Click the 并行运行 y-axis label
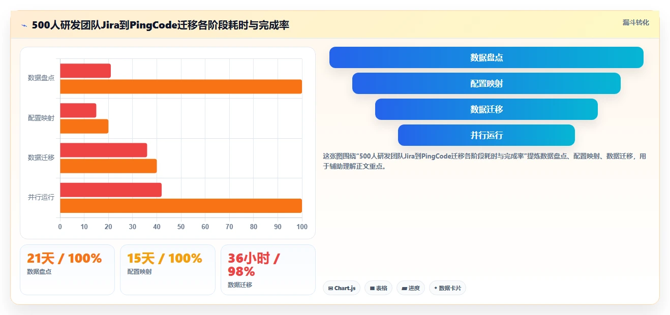 coord(41,197)
